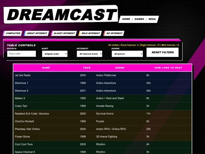Click the '23h' duration for Shenmue 1
205x154 pixels.
click(148, 83)
